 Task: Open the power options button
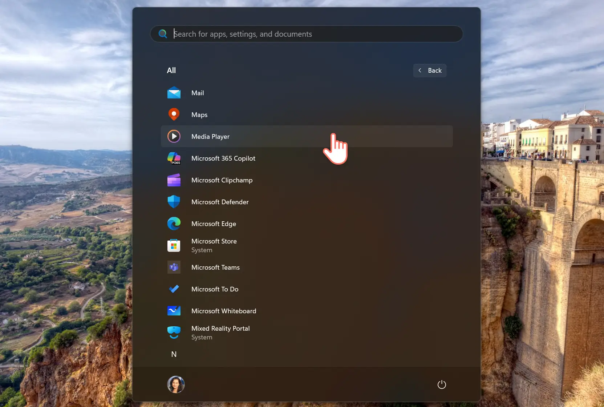[442, 384]
